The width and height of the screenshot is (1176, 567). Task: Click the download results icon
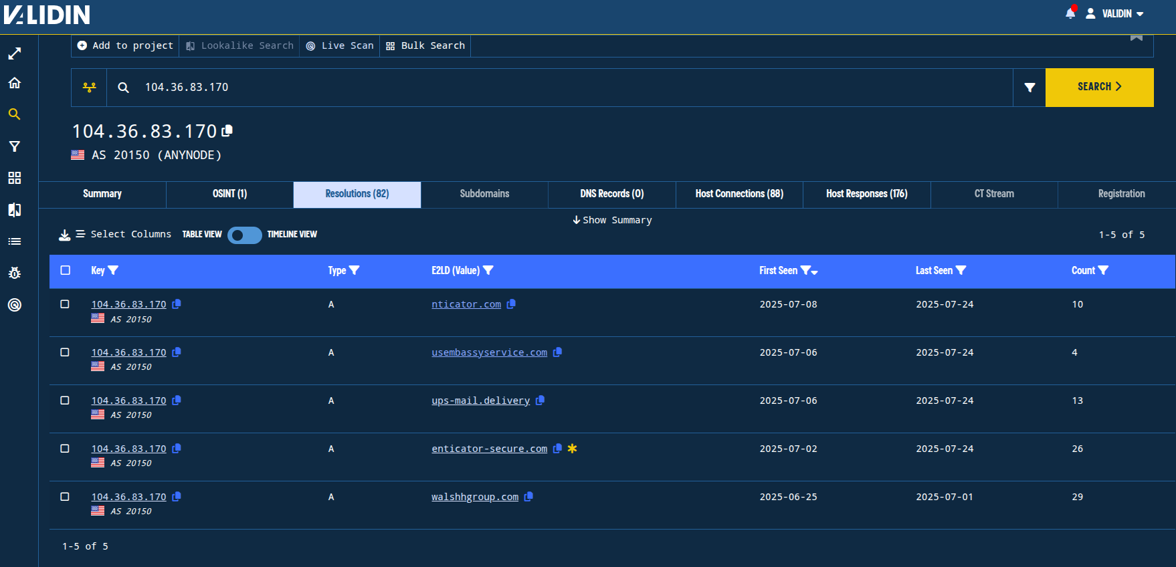65,235
